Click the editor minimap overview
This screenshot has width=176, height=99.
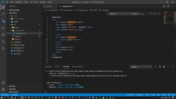click(x=169, y=18)
